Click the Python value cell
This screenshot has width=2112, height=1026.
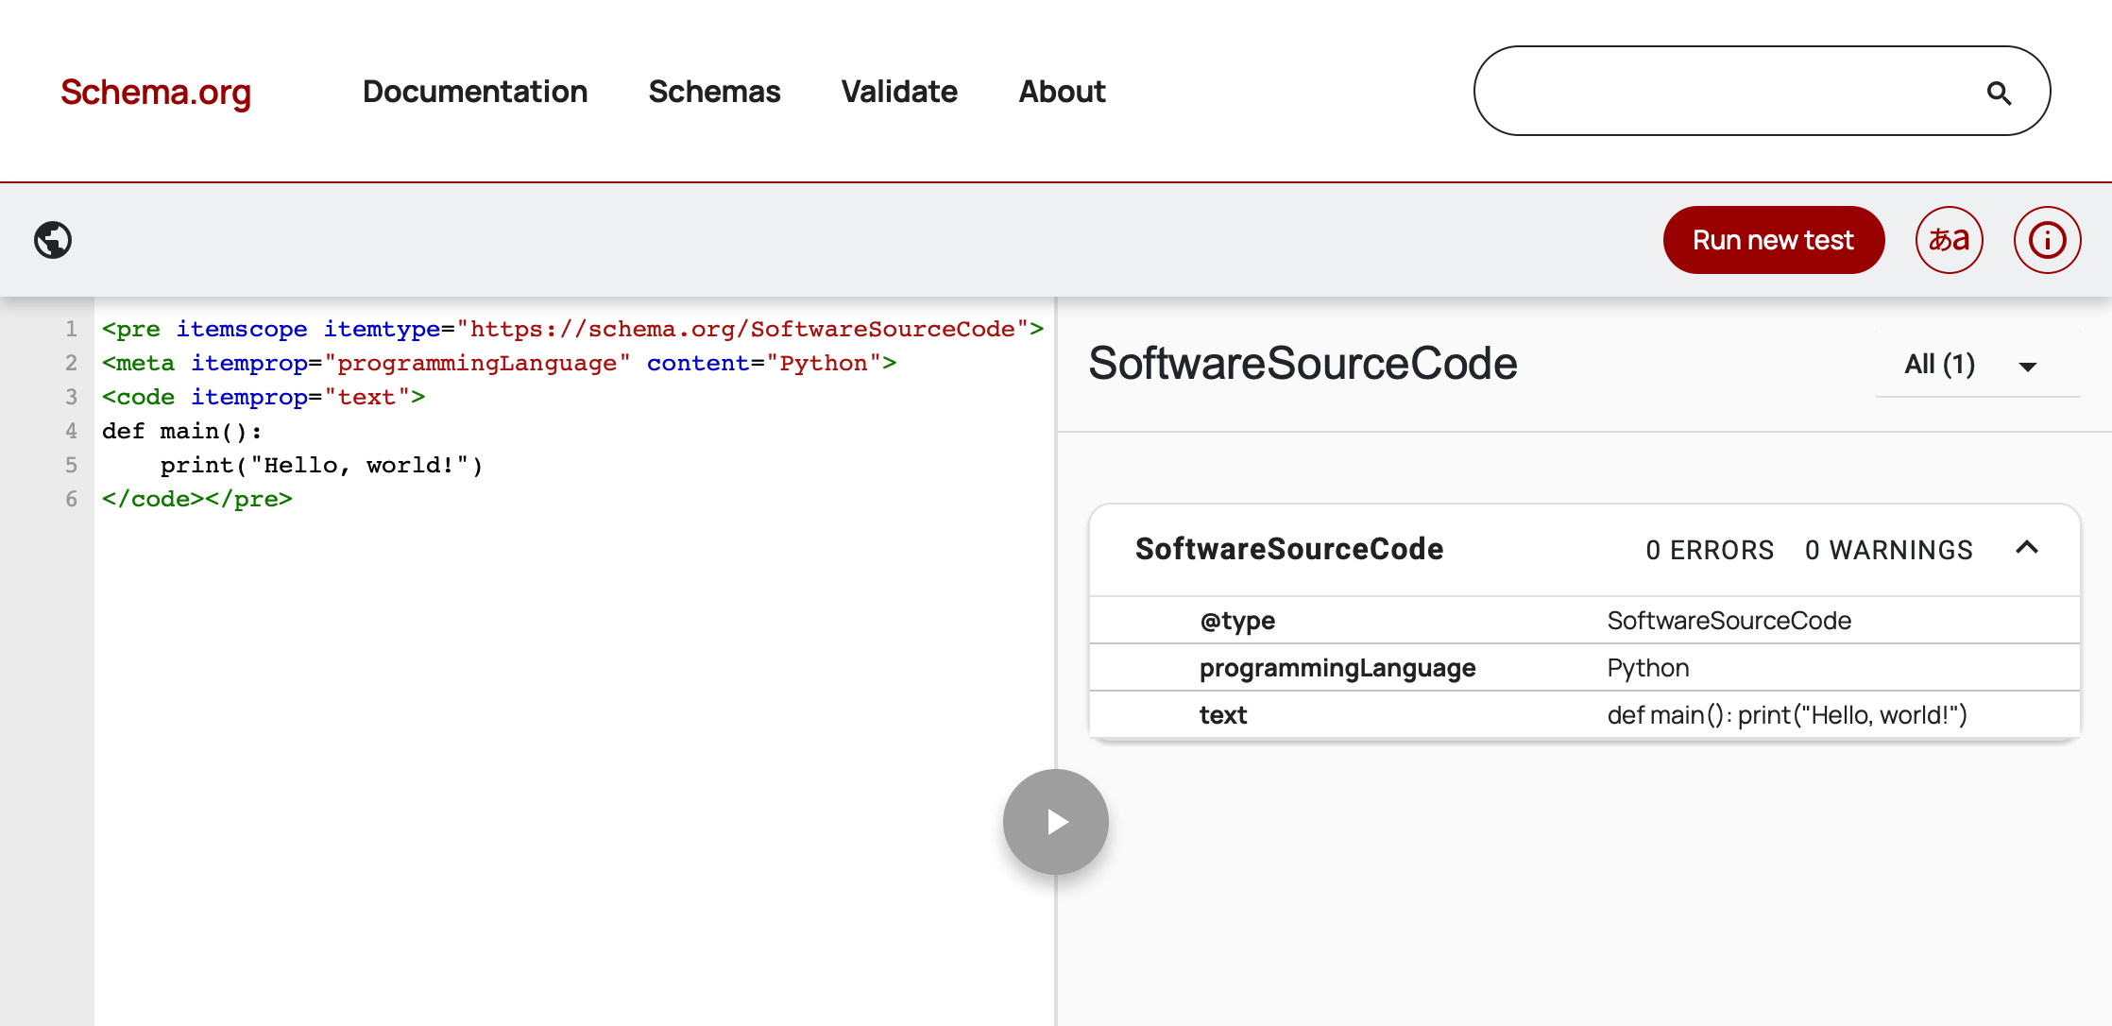(1648, 668)
